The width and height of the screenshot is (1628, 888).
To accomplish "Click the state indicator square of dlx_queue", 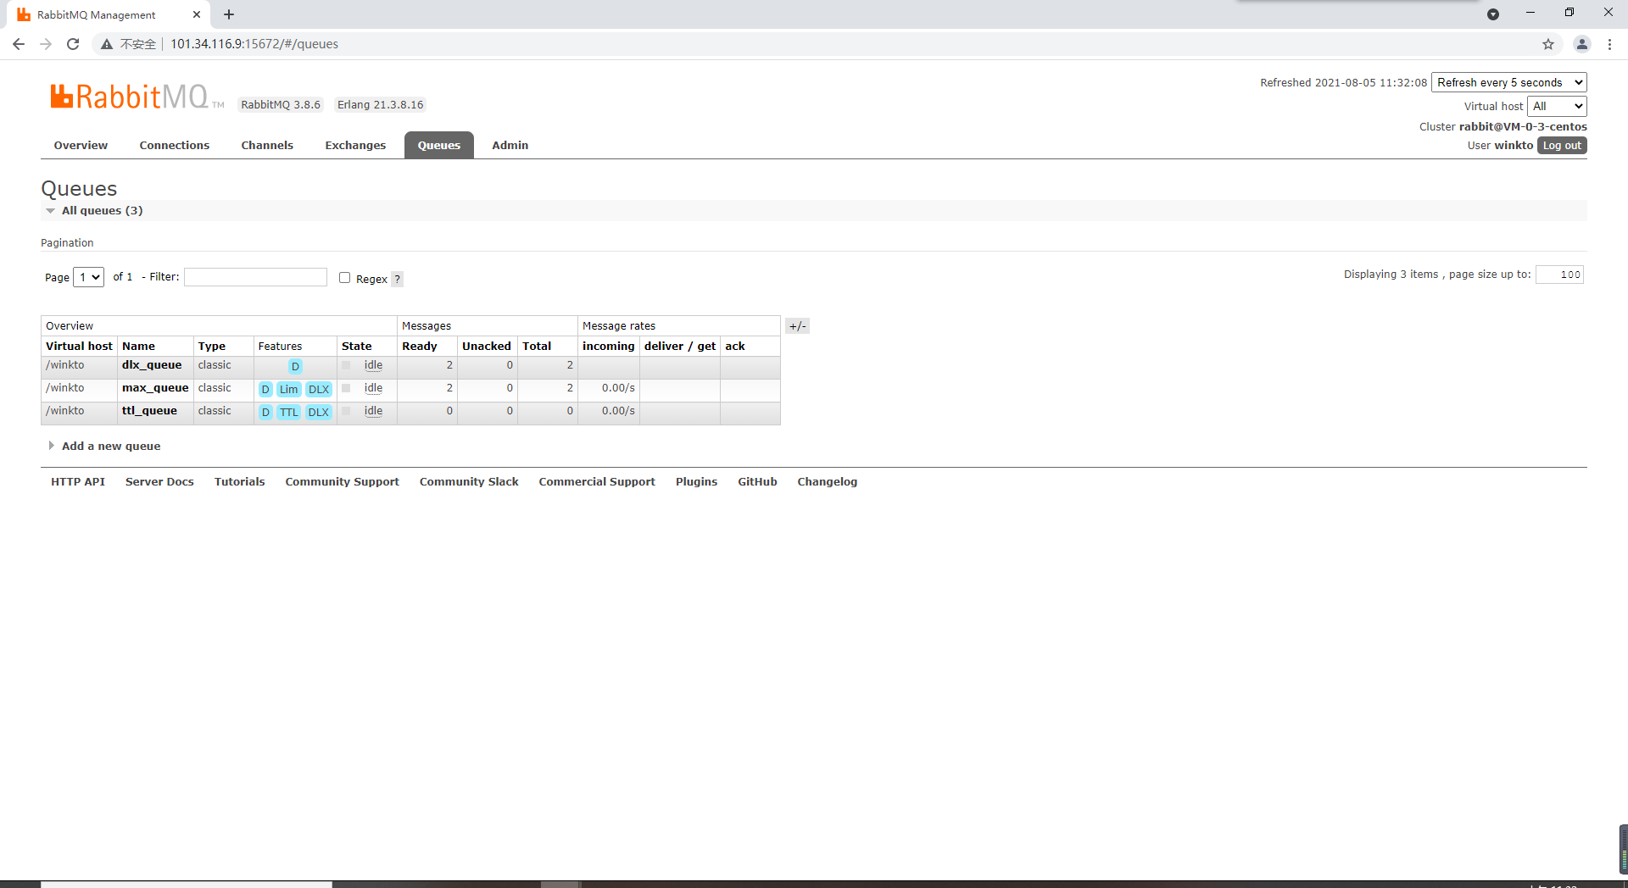I will pos(346,365).
